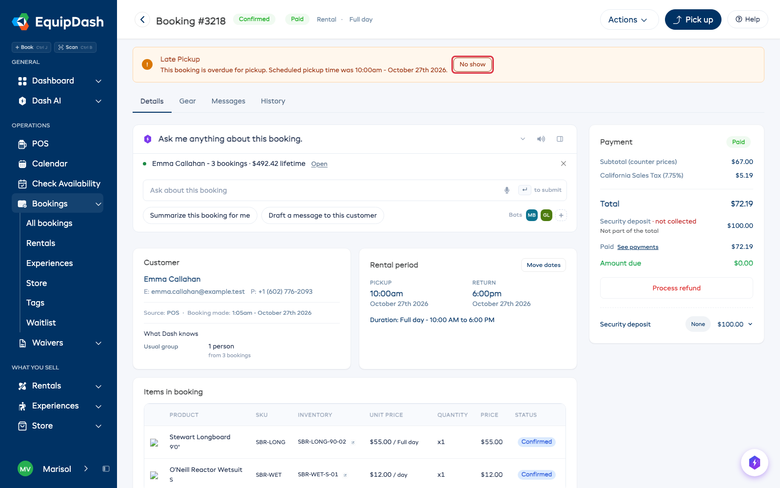Image resolution: width=780 pixels, height=488 pixels.
Task: Open the Security deposit $100.00 dropdown
Action: click(735, 324)
